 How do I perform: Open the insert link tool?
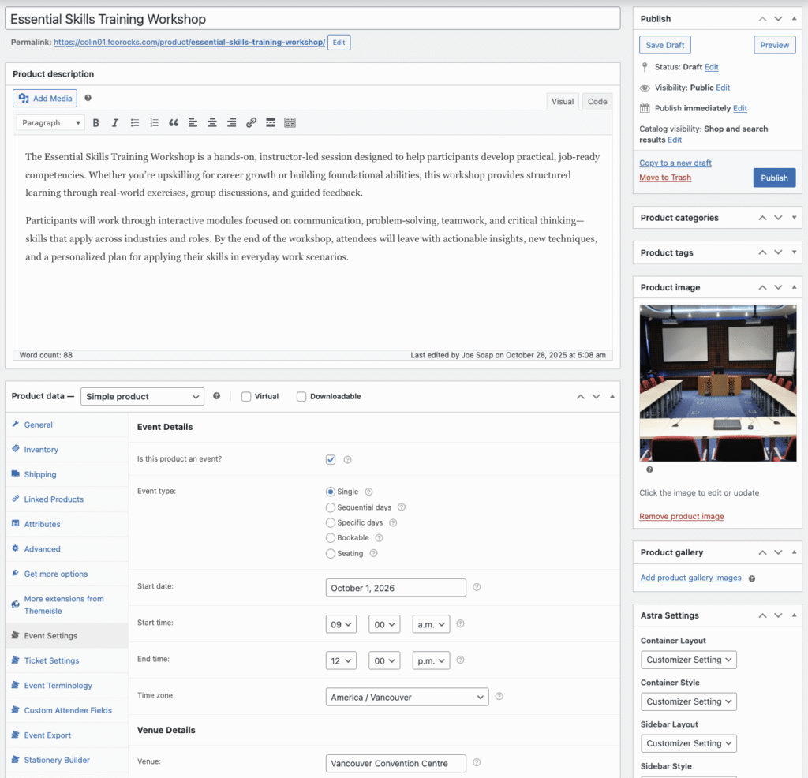coord(250,122)
